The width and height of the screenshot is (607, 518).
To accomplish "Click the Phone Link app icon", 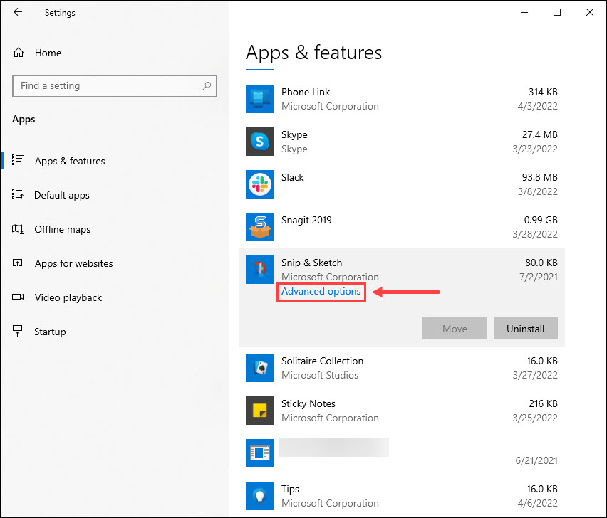I will point(259,99).
